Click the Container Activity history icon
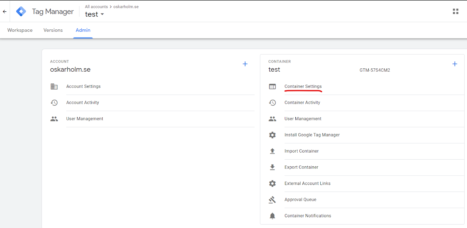467x228 pixels. pos(272,102)
